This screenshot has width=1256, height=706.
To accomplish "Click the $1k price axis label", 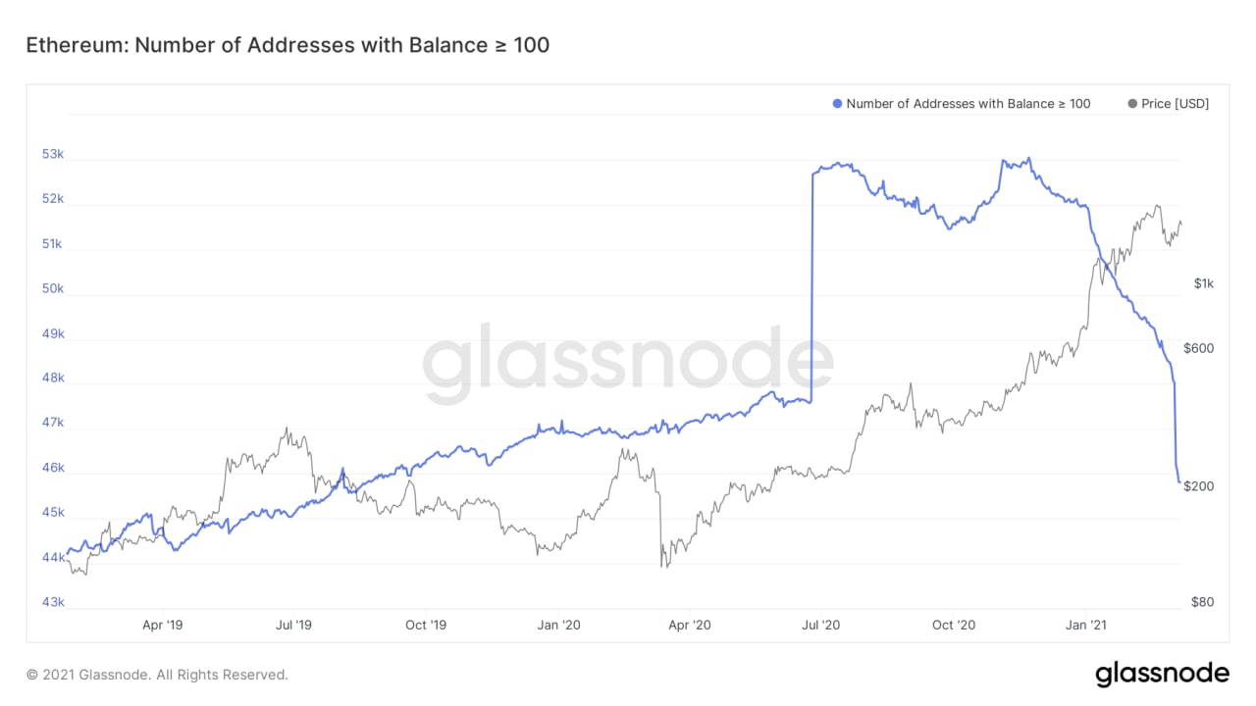I will (1204, 284).
